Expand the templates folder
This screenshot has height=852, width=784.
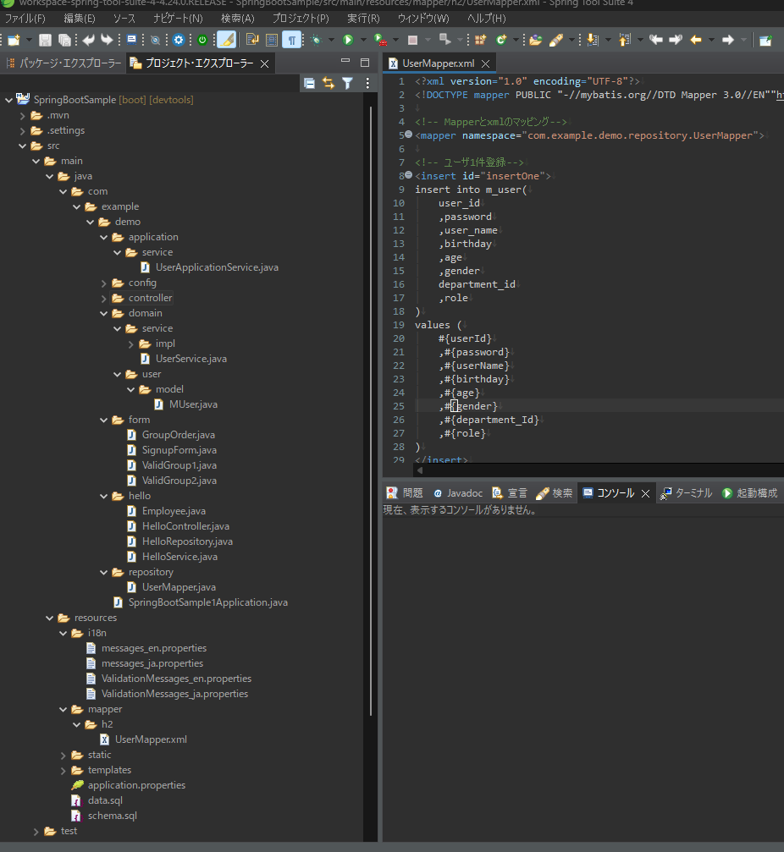(x=63, y=770)
